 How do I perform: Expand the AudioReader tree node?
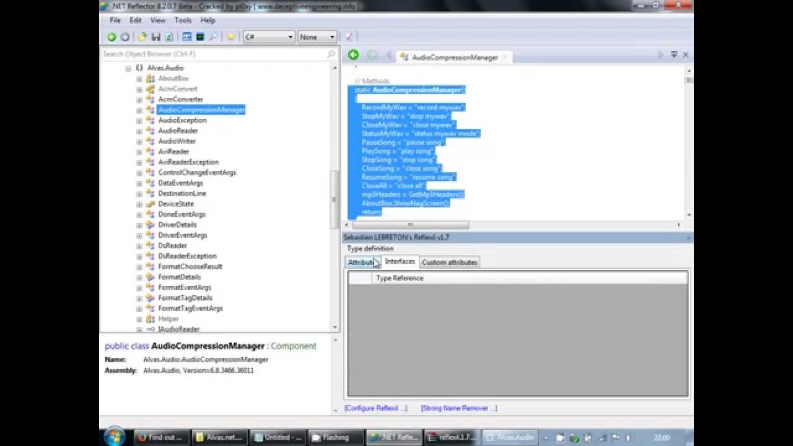(139, 131)
